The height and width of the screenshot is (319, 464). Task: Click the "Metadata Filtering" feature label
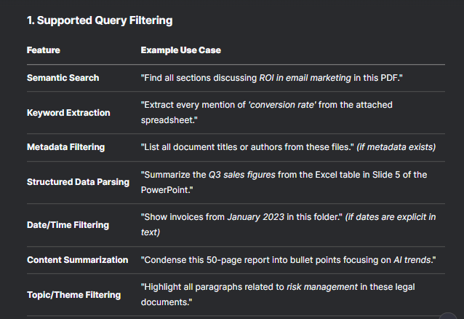[x=65, y=147]
